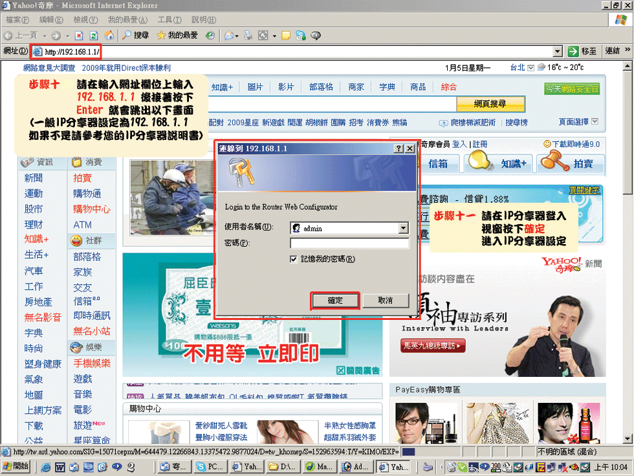Click the History toolbar icon
The image size is (634, 476).
point(210,36)
